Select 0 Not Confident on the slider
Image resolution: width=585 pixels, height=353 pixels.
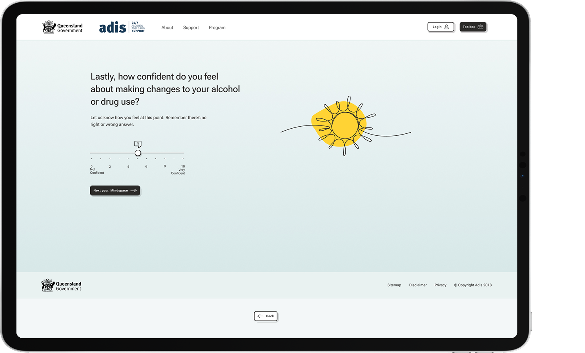coord(91,153)
